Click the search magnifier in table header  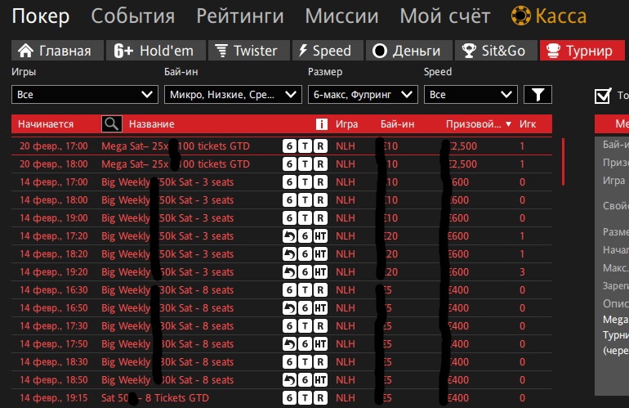[112, 123]
